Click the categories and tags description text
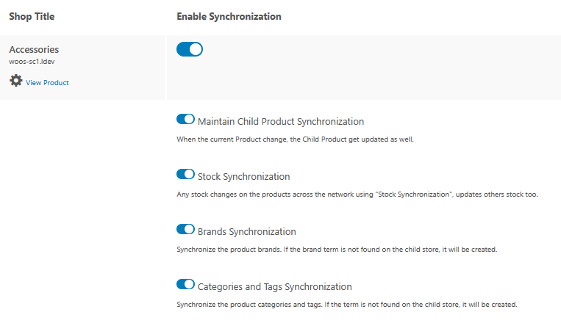Viewport: 561px width, 323px height. pos(347,305)
